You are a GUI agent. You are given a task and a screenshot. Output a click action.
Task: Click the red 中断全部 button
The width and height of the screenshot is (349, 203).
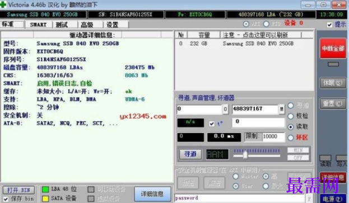click(333, 48)
